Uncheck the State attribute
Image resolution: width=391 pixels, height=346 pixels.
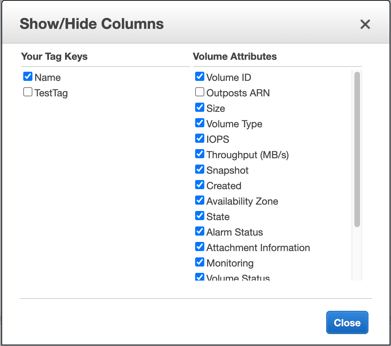(200, 216)
